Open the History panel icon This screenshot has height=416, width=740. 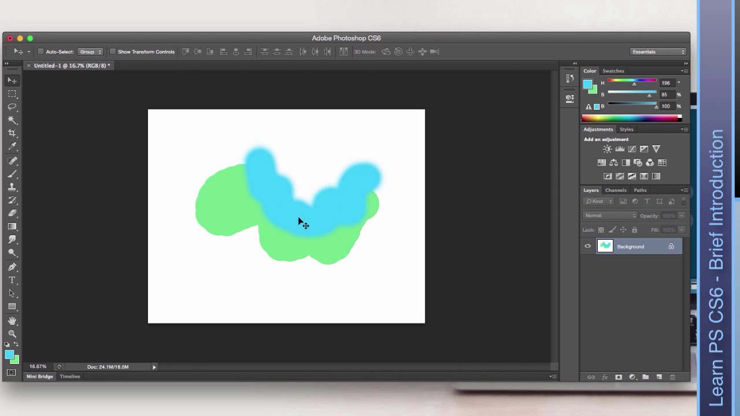[570, 78]
